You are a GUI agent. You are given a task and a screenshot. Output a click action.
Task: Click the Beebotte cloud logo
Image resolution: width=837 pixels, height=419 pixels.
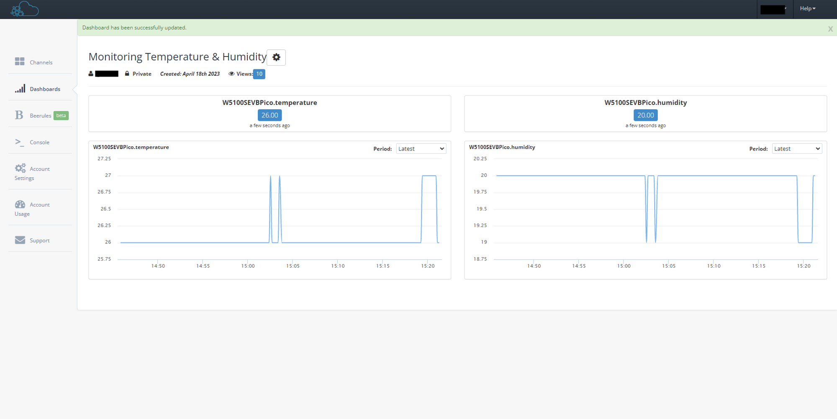(x=25, y=9)
